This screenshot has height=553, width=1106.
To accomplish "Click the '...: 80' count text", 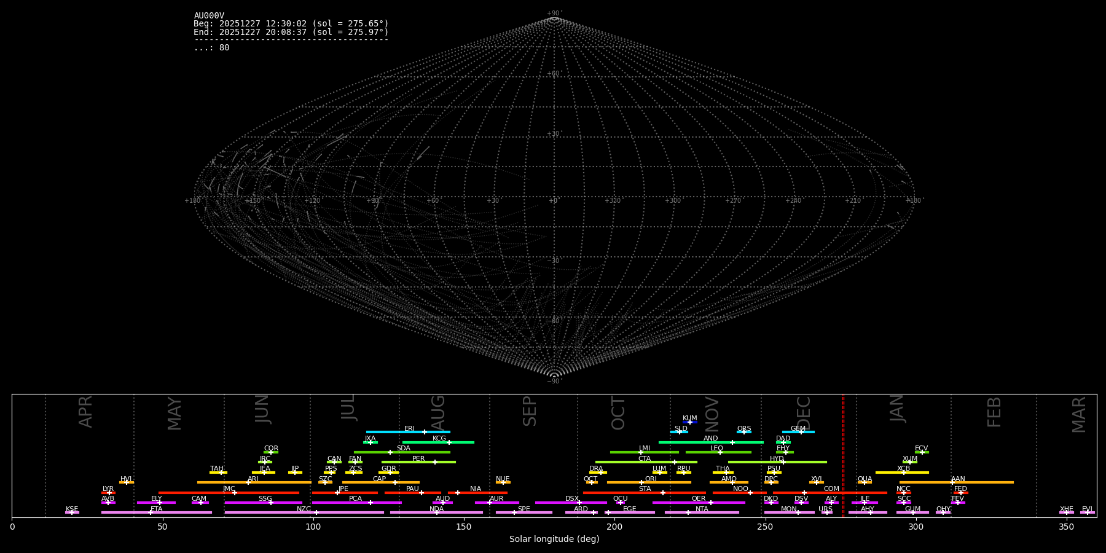I will pyautogui.click(x=211, y=48).
